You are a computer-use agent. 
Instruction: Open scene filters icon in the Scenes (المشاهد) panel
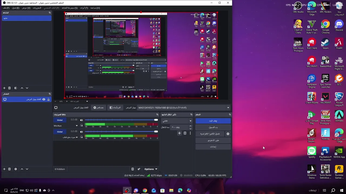coord(16,88)
